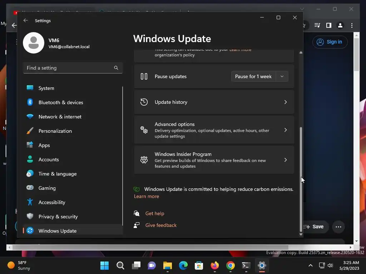Click the Windows Update sync icon
This screenshot has width=366, height=274.
30,230
